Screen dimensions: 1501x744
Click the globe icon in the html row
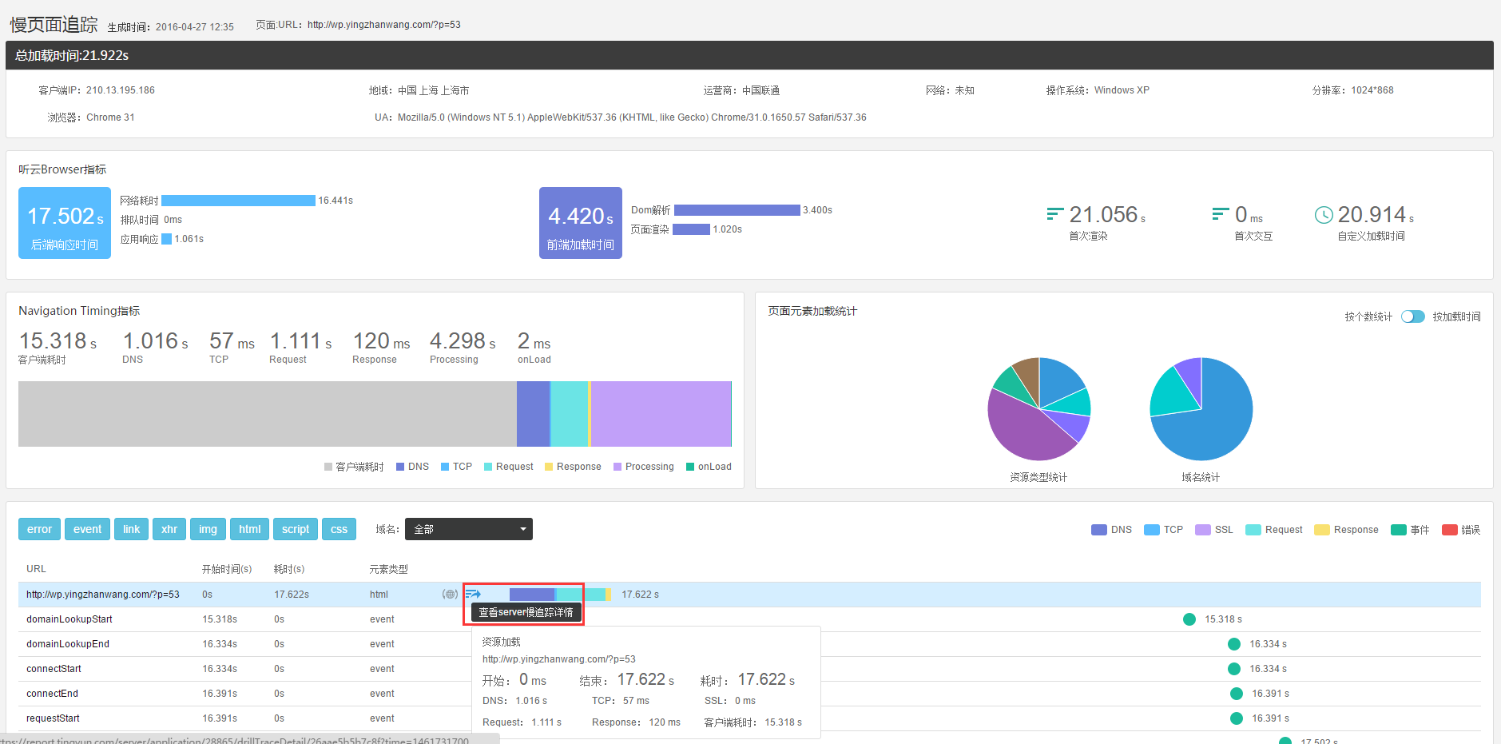[451, 594]
